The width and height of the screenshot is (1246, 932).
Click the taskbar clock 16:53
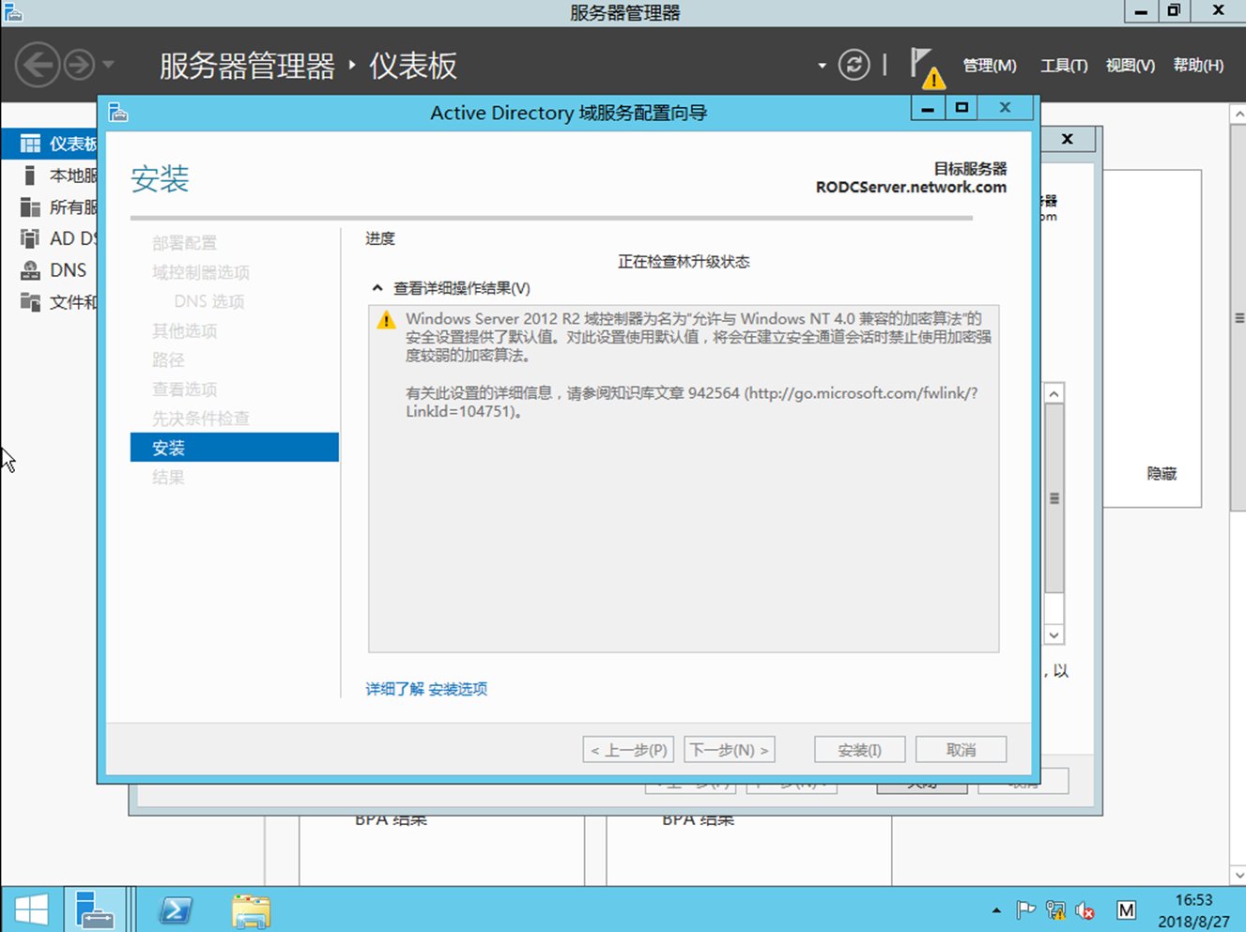[1194, 900]
